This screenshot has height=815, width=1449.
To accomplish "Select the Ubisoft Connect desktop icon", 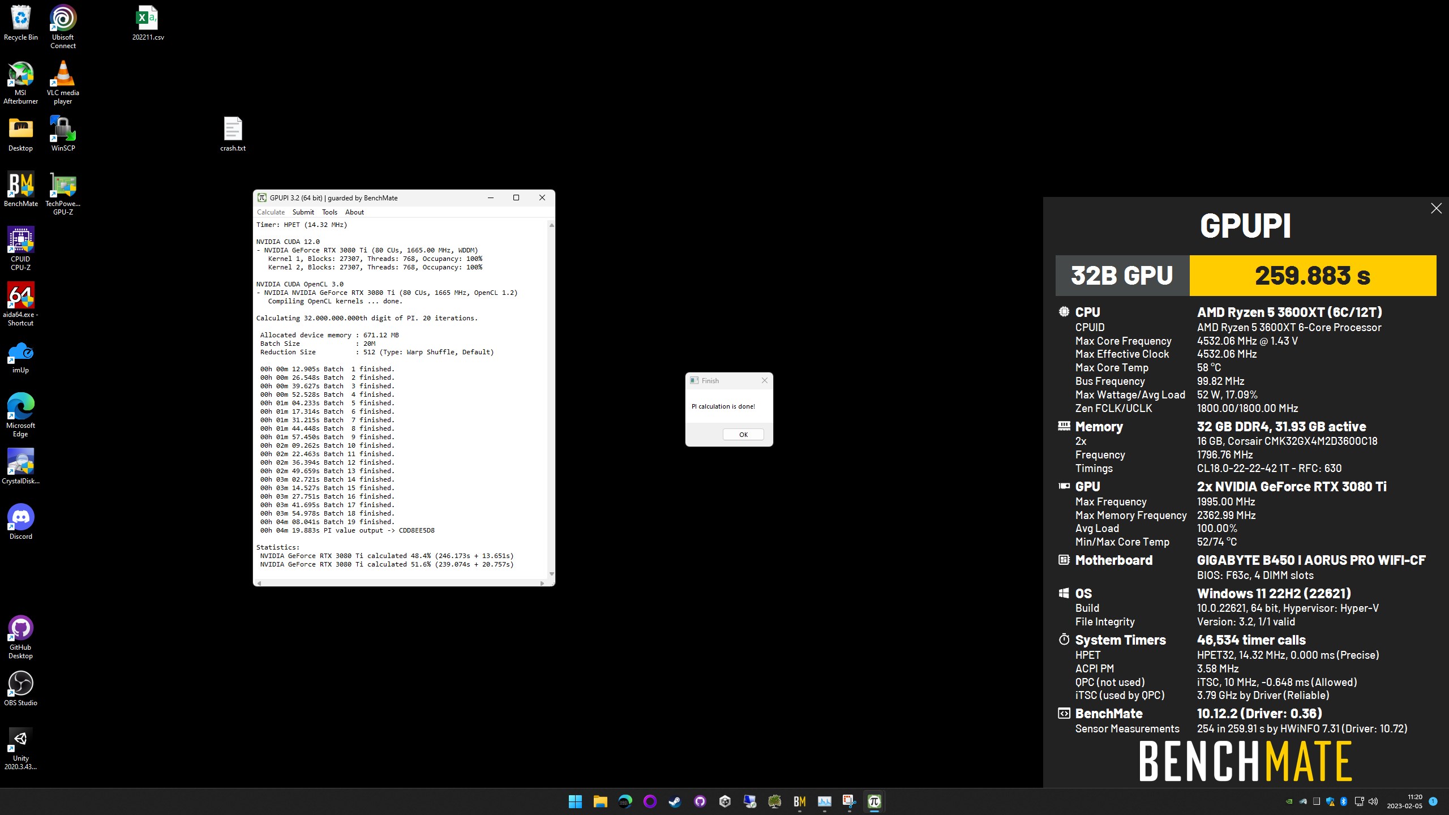I will (63, 27).
